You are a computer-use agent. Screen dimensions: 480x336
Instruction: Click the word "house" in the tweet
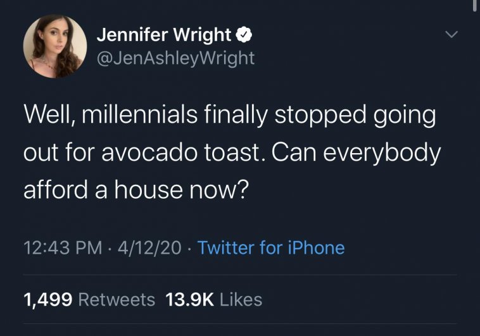coord(138,189)
